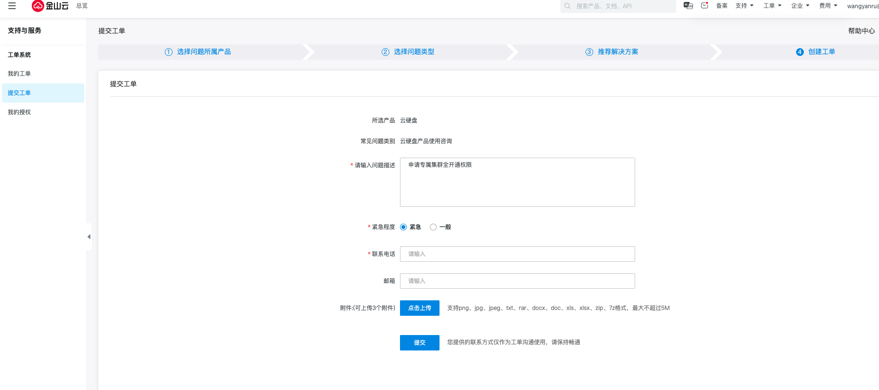Click the 点击上传 upload button
The height and width of the screenshot is (390, 879).
point(419,308)
